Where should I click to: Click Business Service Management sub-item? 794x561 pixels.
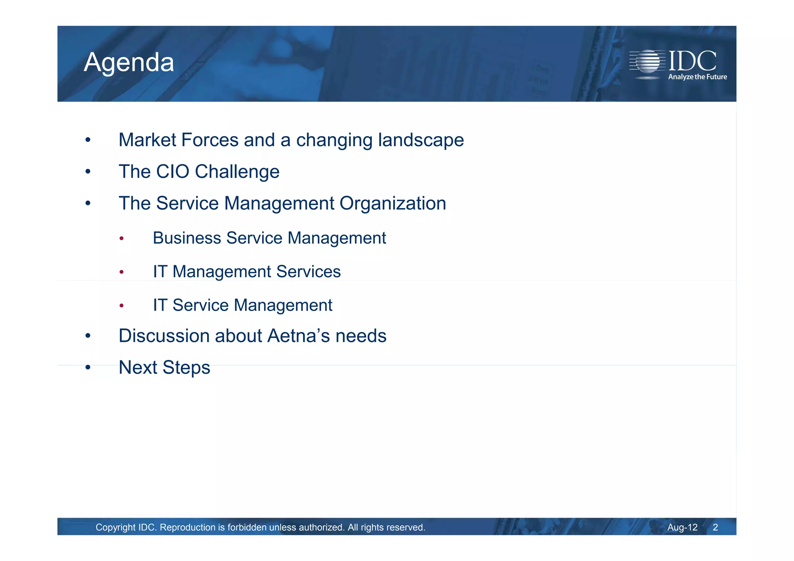tap(269, 238)
